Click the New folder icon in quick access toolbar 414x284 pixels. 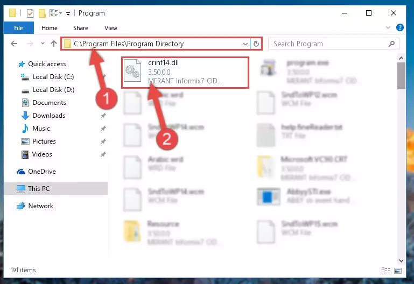point(42,13)
